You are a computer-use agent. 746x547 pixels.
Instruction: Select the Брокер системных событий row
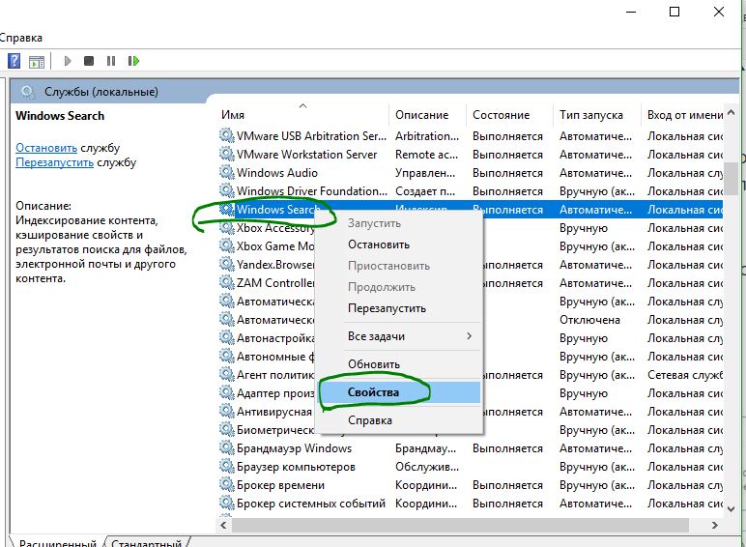click(471, 504)
